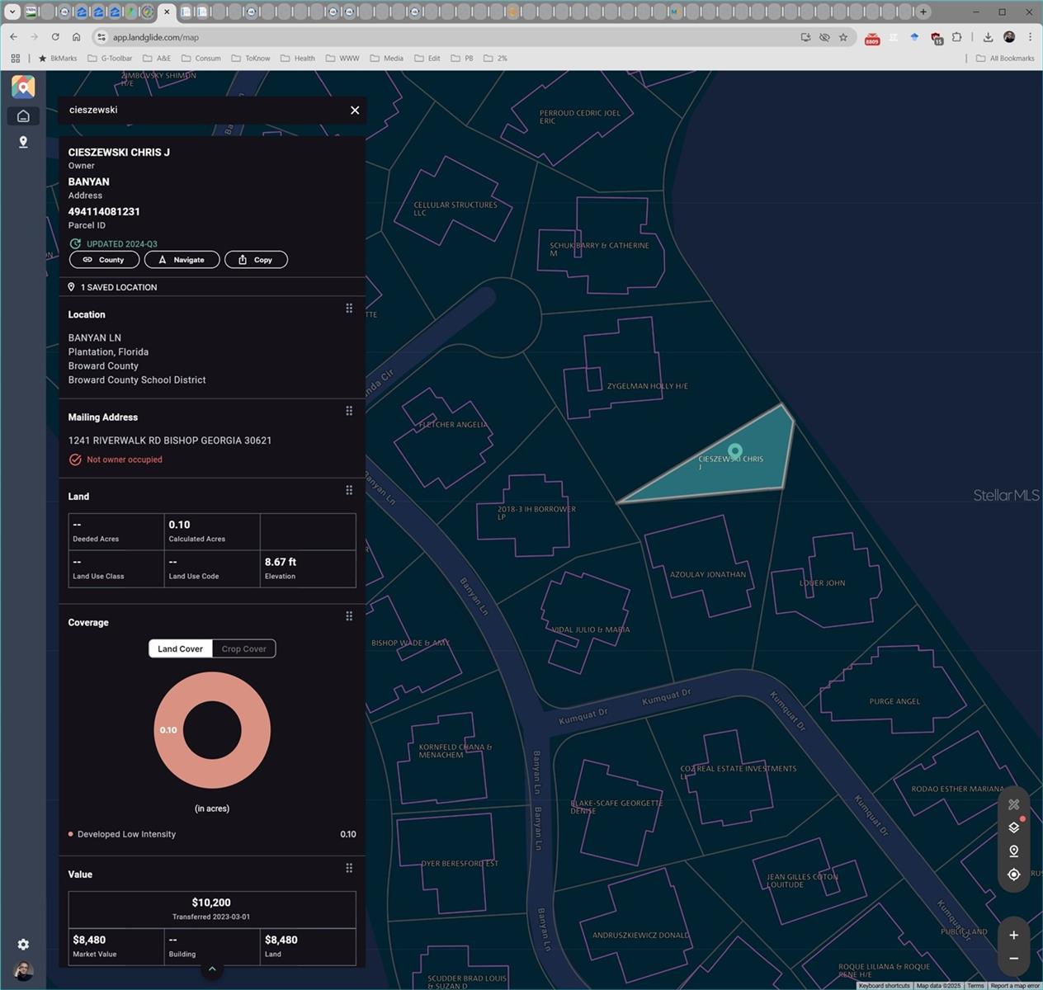The image size is (1043, 990).
Task: Open the home view in left sidebar
Action: [23, 116]
